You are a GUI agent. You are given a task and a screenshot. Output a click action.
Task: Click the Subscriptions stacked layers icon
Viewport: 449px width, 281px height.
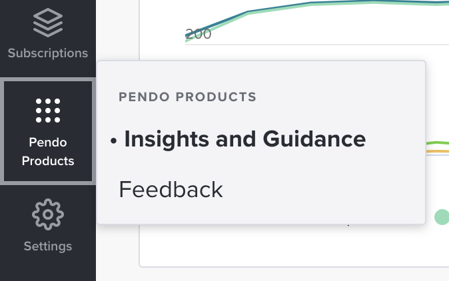coord(48,23)
